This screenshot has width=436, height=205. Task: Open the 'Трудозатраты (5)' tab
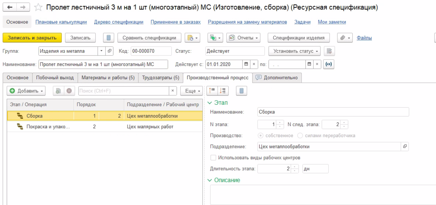[x=160, y=78]
